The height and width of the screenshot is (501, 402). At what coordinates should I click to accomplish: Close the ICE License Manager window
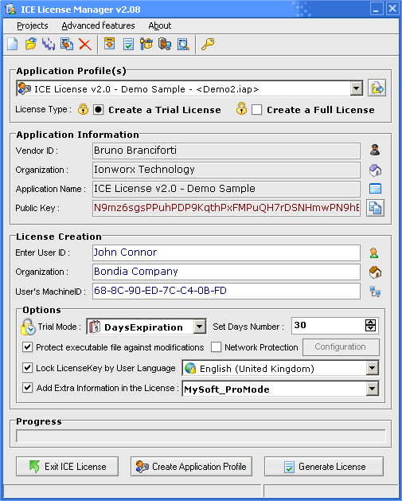pos(392,9)
